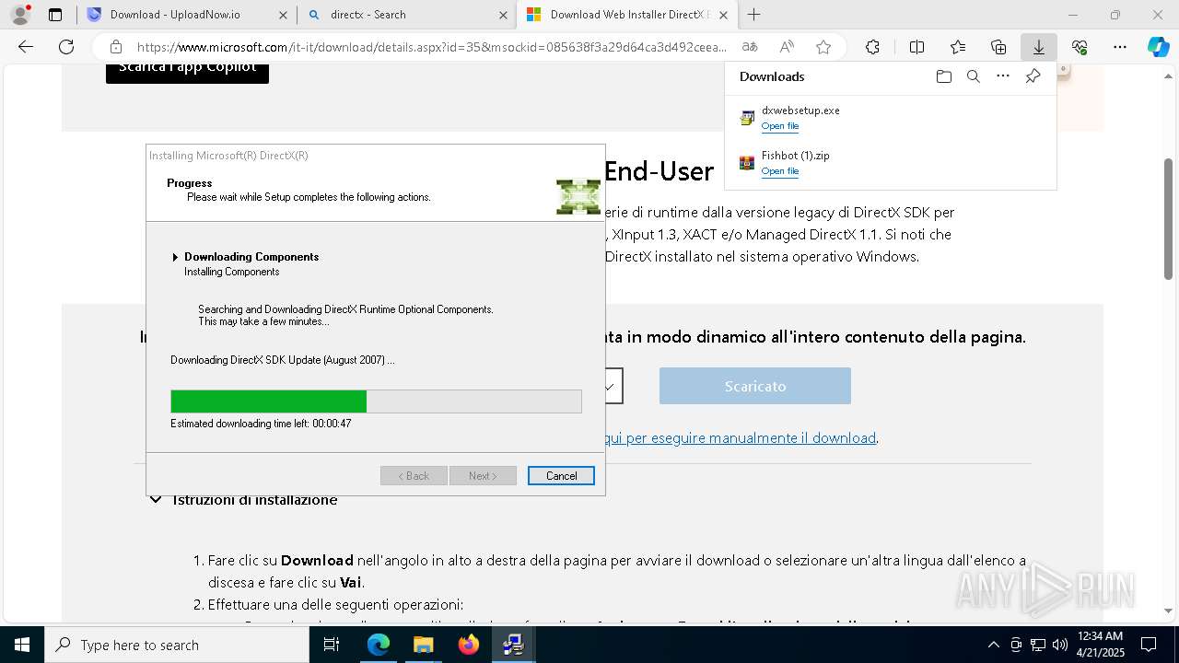Close the Download - UploadNow.io tab
This screenshot has width=1179, height=663.
pyautogui.click(x=283, y=15)
